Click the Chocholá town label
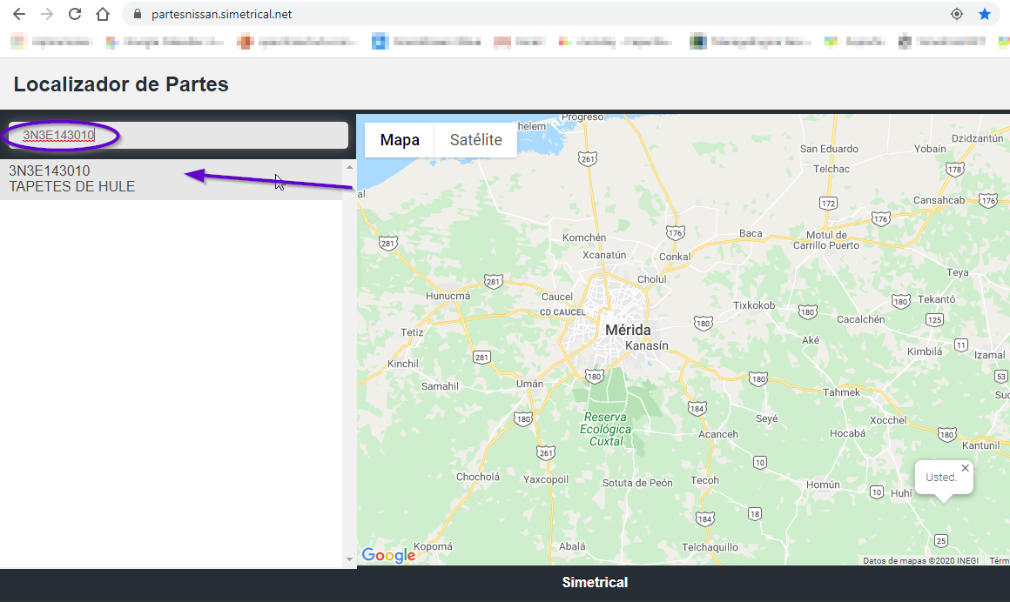 click(478, 477)
